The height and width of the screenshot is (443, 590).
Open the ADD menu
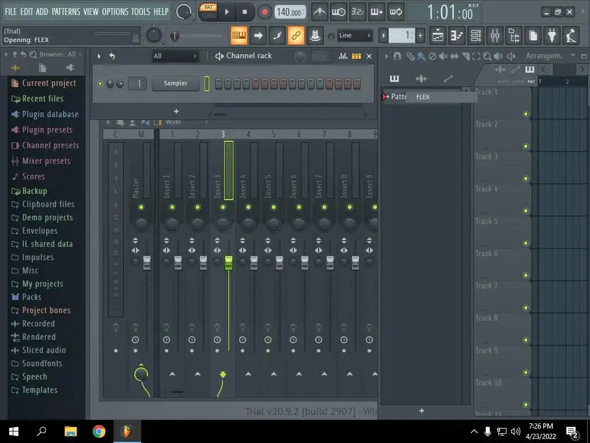[41, 12]
